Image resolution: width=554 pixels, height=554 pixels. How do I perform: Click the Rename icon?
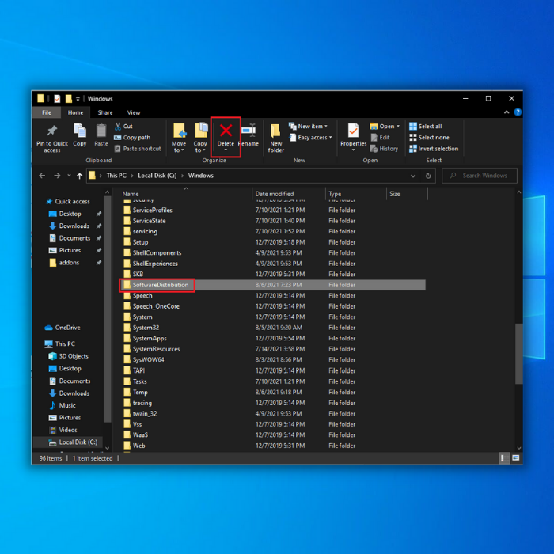pyautogui.click(x=249, y=135)
